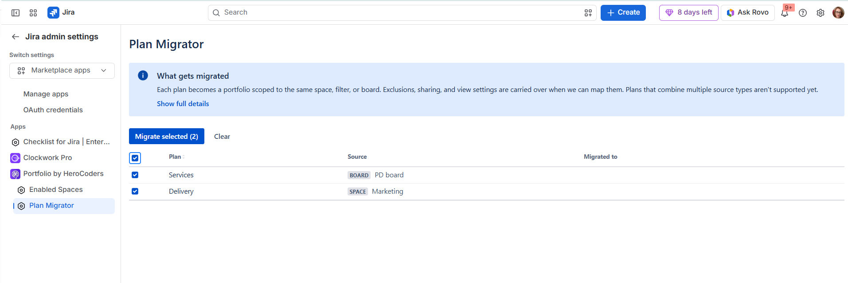Screen dimensions: 848x283
Task: Click the info icon in the banner
Action: [143, 76]
